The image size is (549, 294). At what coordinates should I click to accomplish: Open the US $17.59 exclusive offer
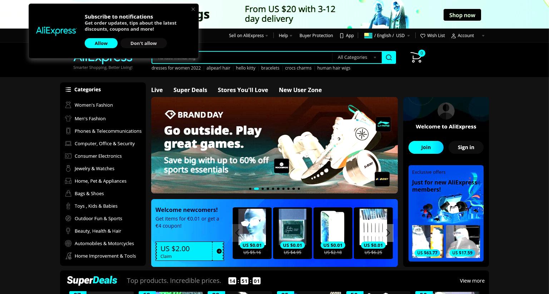[x=463, y=242]
